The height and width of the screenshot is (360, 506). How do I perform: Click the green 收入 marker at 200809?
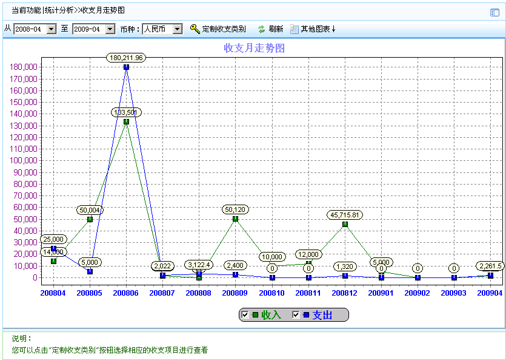pos(235,219)
